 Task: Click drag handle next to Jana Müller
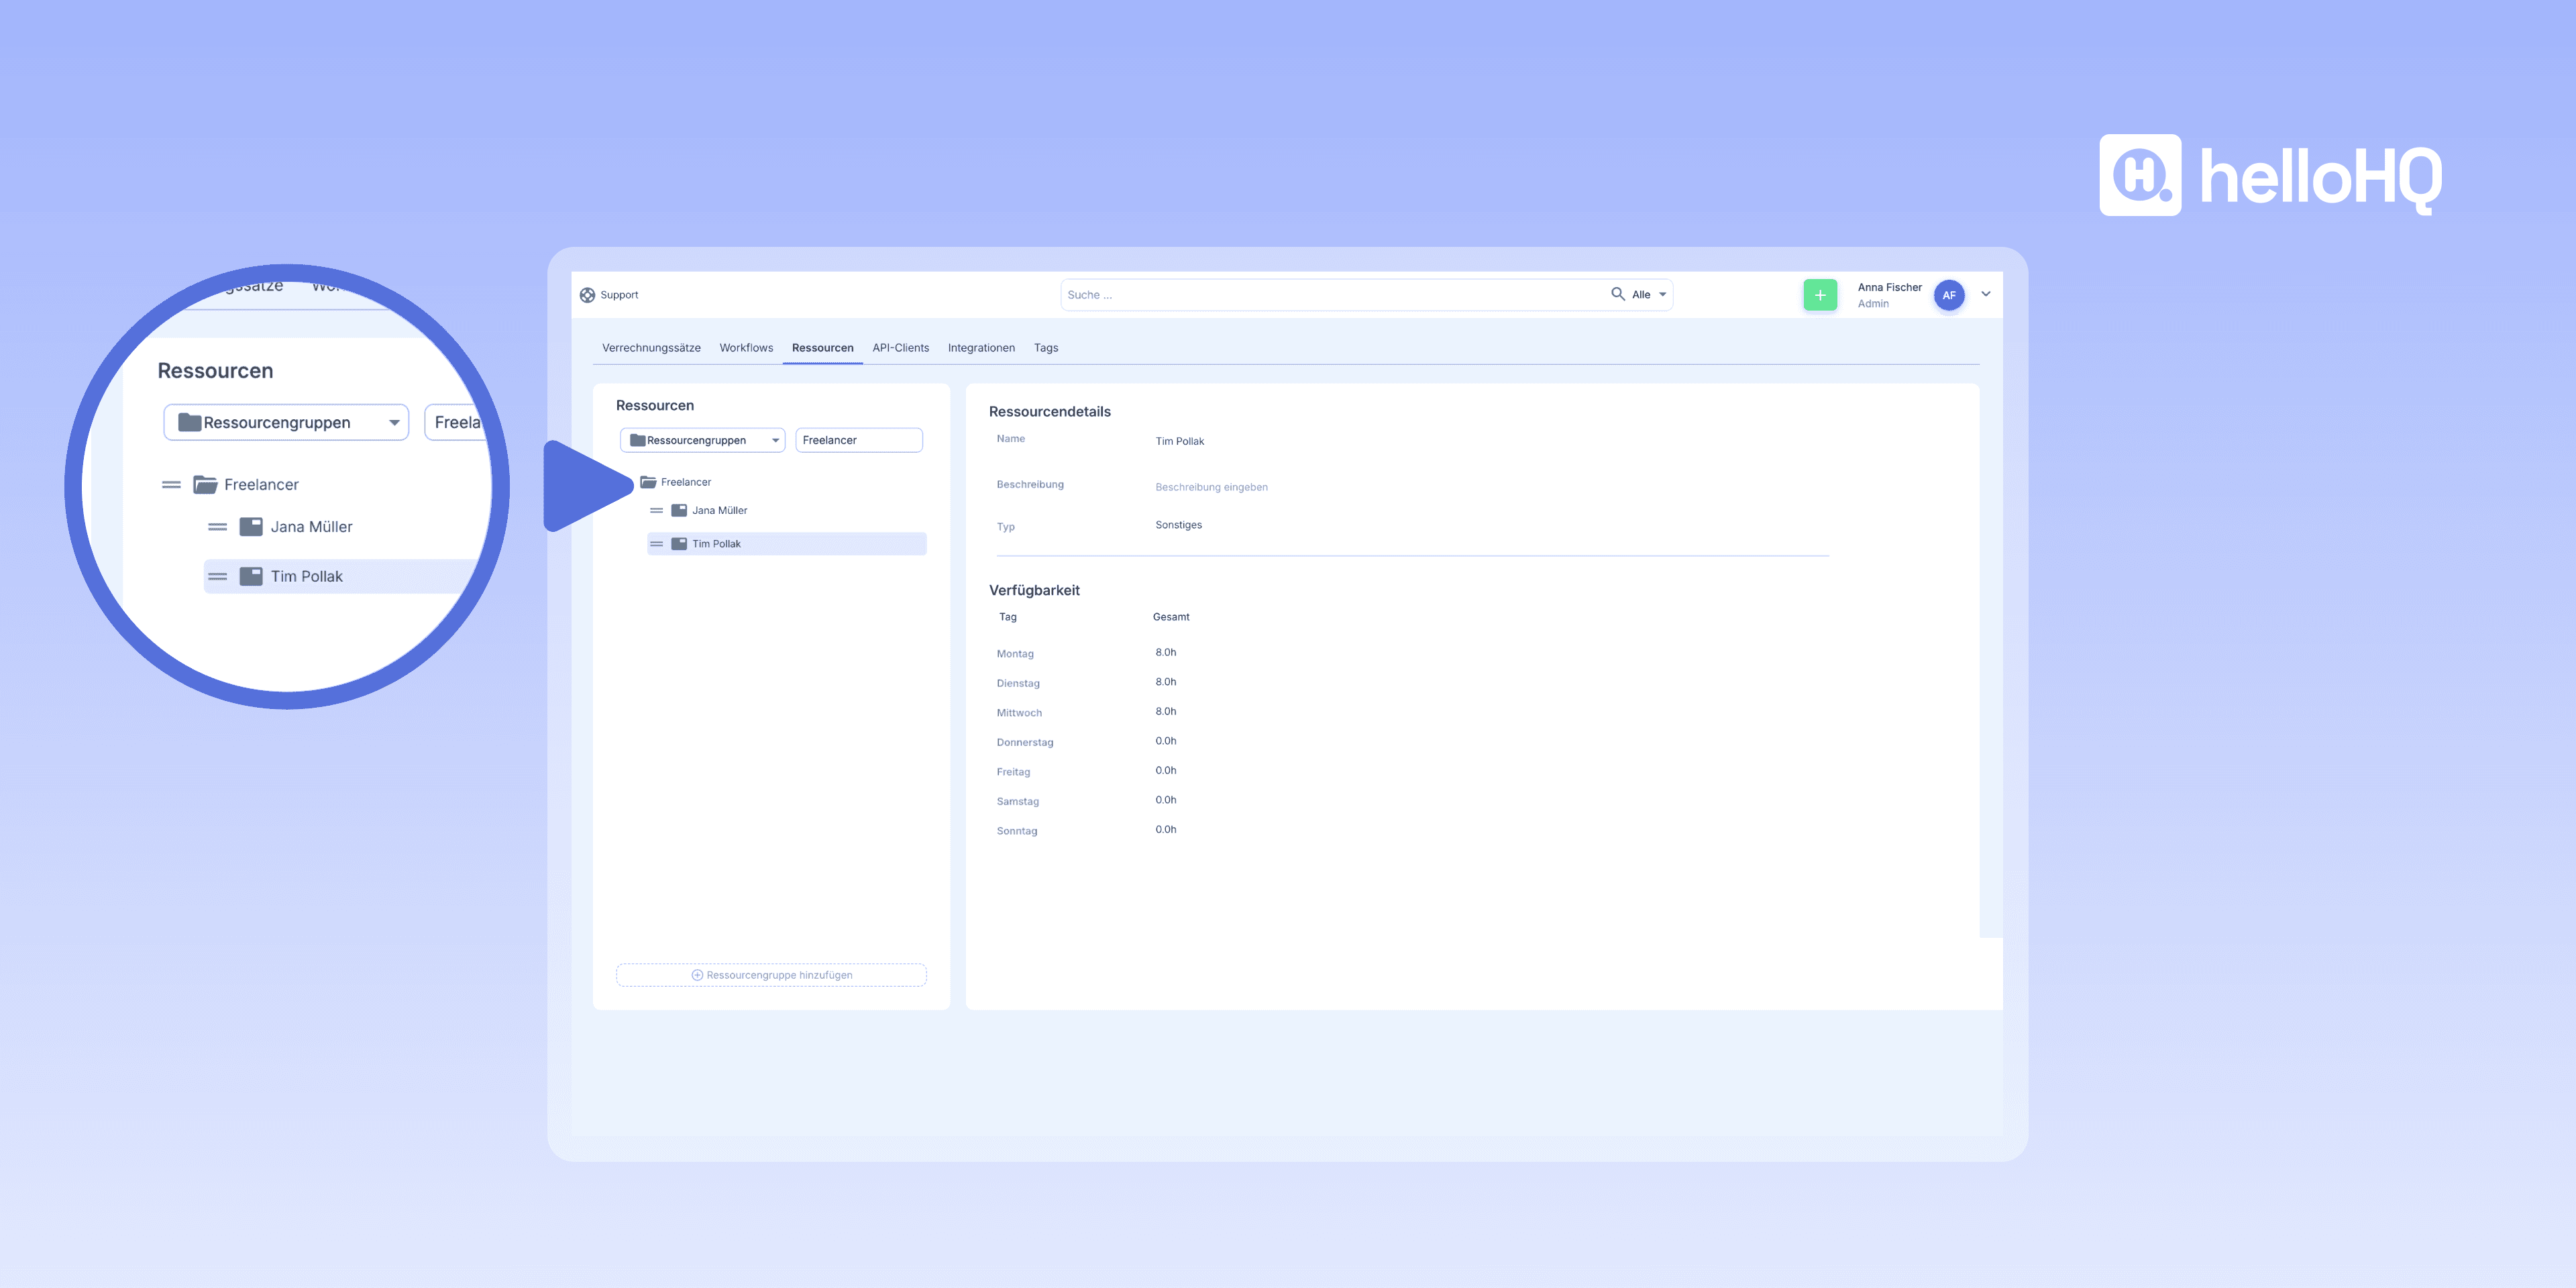656,511
